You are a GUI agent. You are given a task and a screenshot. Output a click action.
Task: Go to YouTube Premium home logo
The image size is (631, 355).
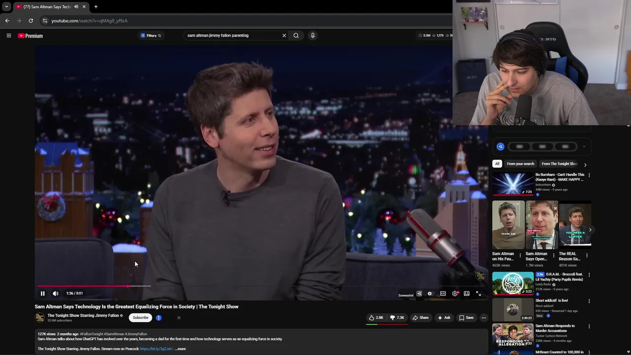31,35
